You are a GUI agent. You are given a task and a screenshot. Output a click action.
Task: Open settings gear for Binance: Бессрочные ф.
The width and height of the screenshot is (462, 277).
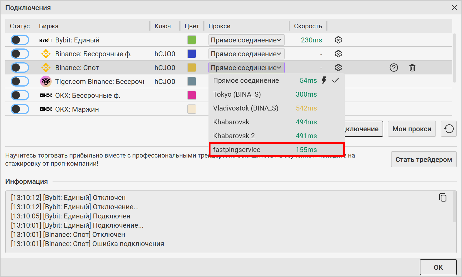(x=338, y=54)
